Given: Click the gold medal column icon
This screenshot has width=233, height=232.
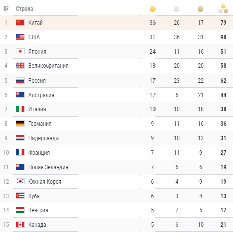Looking at the screenshot, I should tap(152, 9).
